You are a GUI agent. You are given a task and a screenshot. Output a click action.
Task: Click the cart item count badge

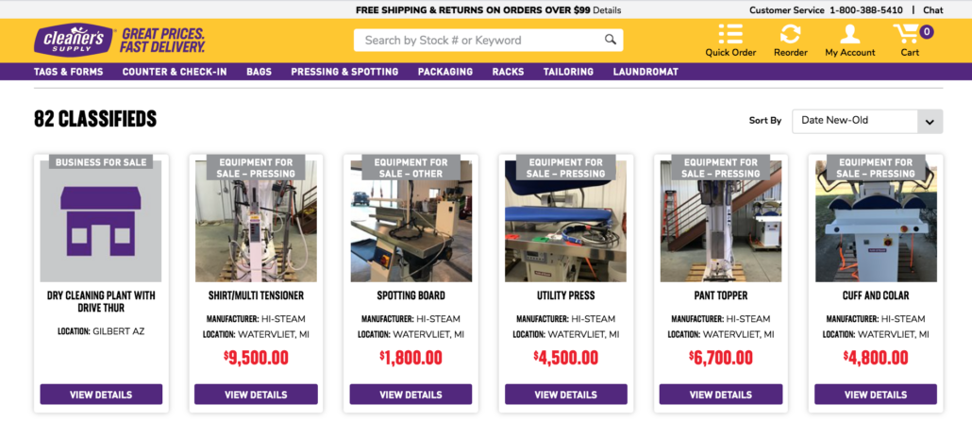point(926,31)
